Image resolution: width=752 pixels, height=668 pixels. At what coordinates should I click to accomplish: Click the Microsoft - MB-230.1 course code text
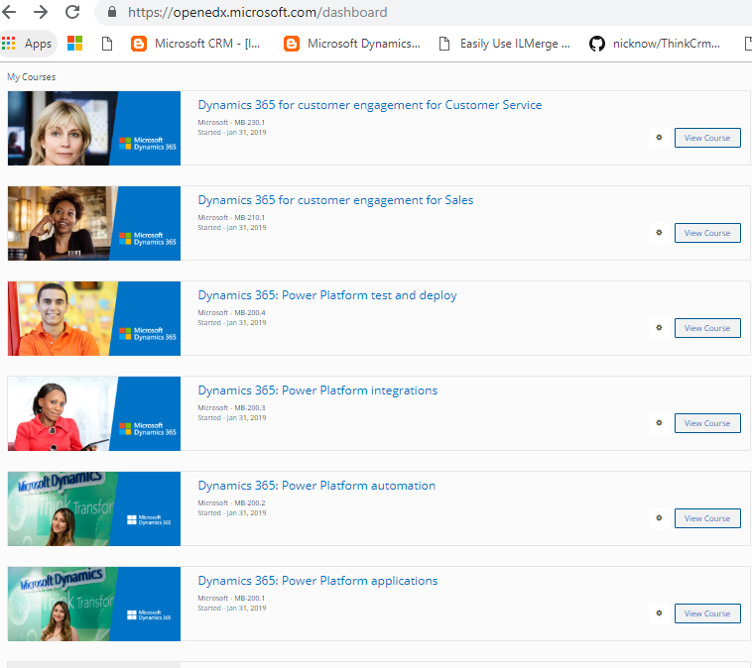[x=231, y=122]
